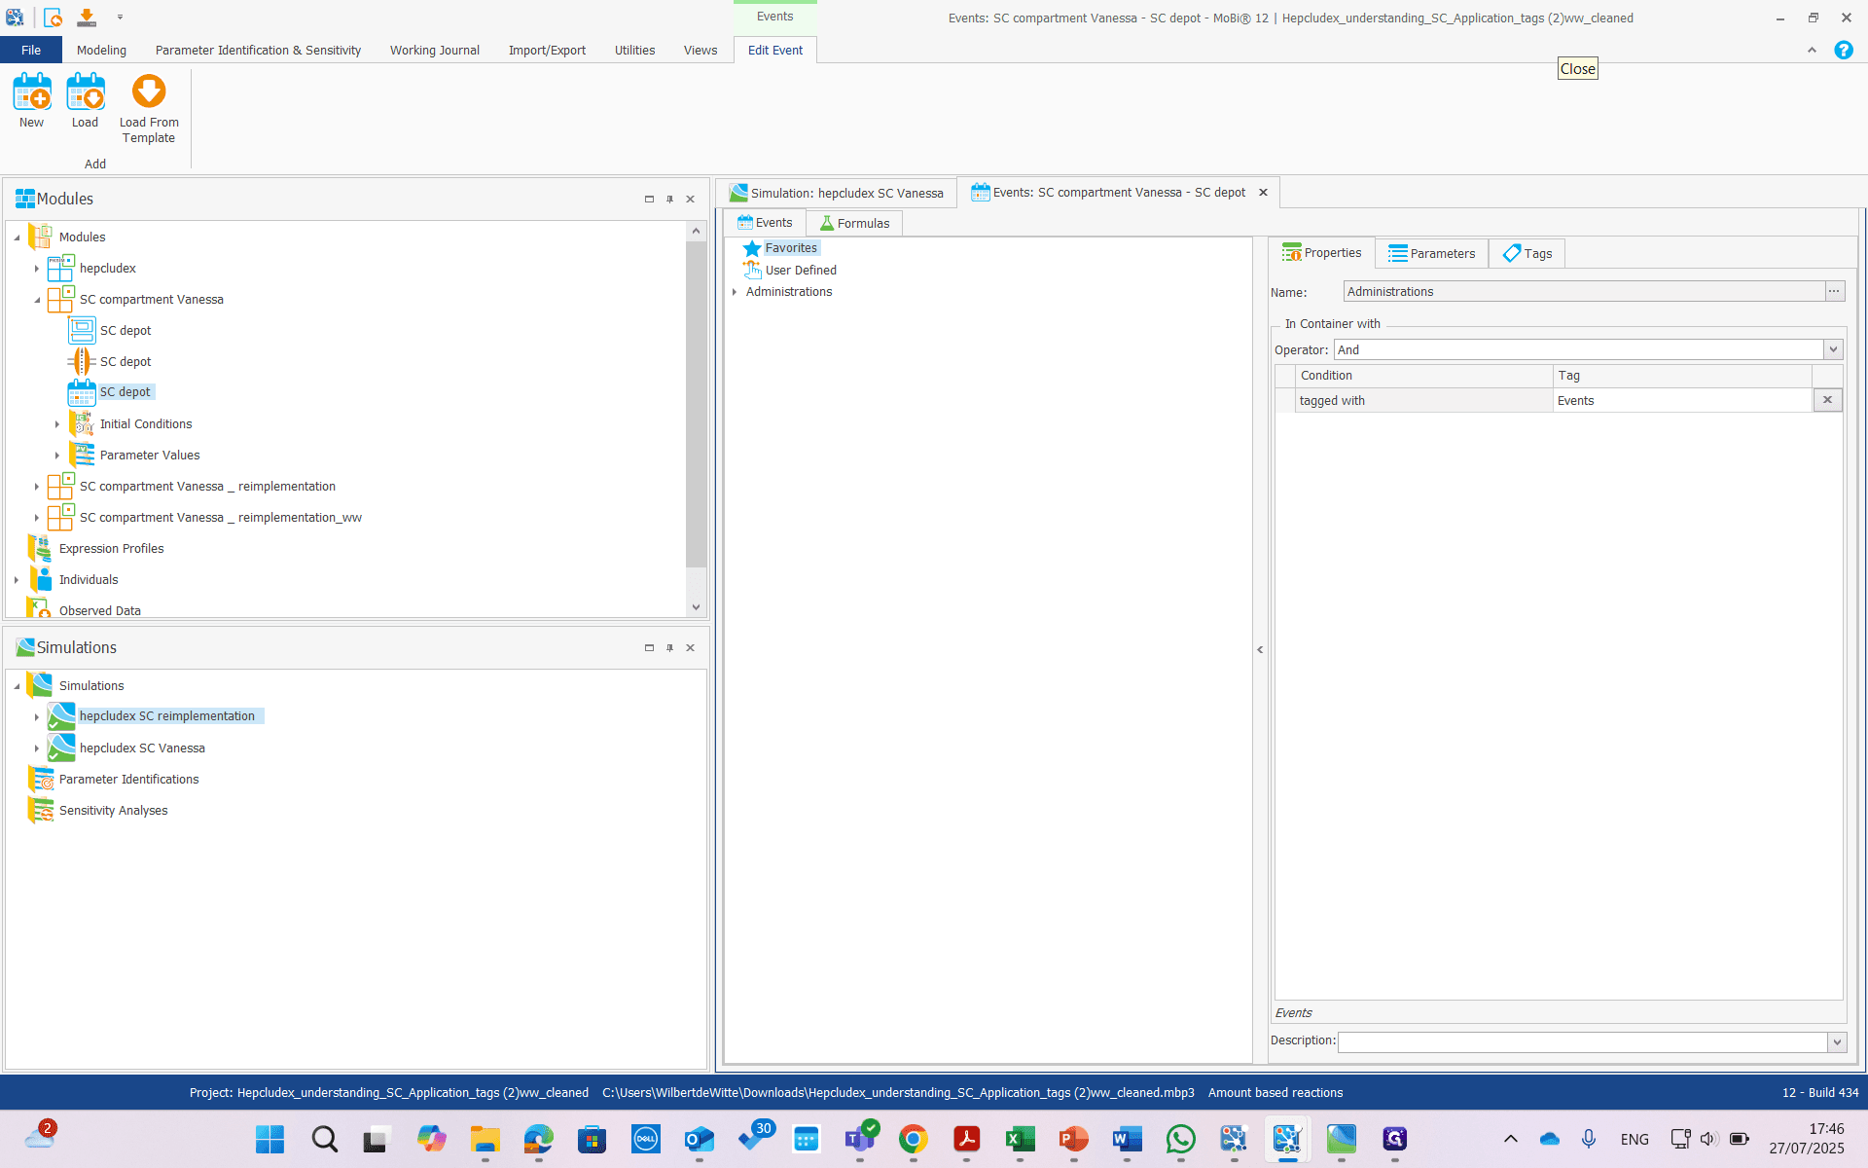The image size is (1868, 1168).
Task: Open the Import/Export ribbon tab
Action: point(547,50)
